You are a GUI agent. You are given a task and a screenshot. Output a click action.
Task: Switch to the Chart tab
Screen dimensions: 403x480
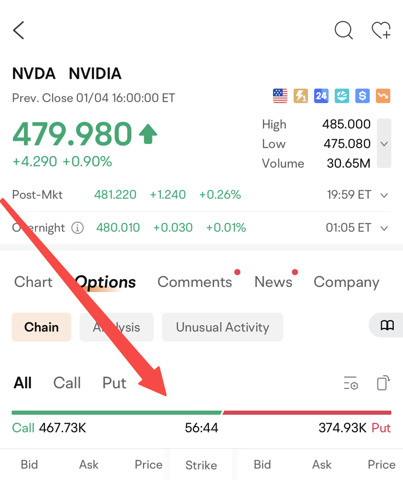(33, 282)
